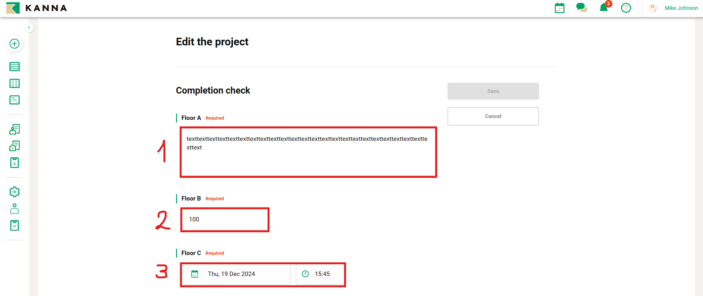Open notifications bell with 2 badge

[604, 8]
